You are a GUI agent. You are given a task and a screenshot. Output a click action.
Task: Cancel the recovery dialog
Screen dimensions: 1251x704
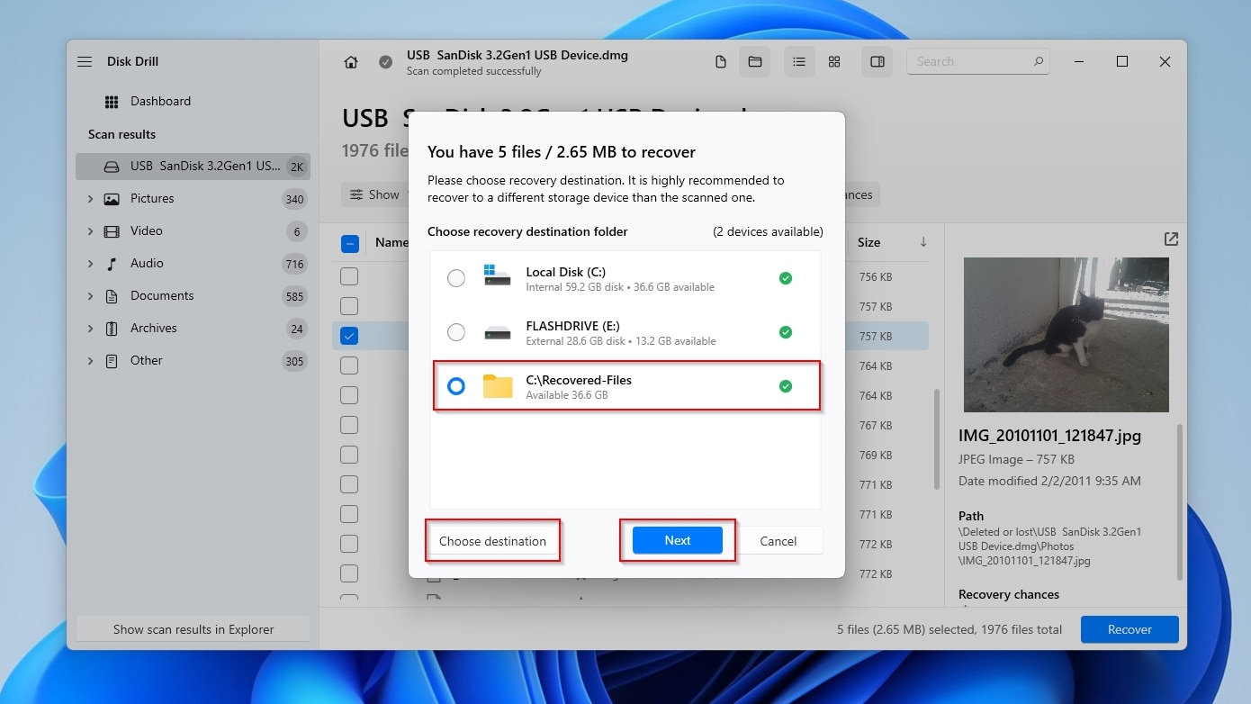778,541
